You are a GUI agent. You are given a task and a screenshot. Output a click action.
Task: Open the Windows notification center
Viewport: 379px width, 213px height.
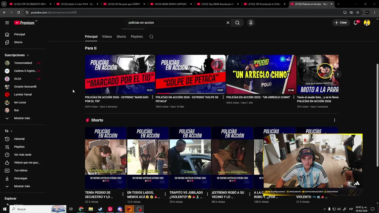(x=372, y=209)
